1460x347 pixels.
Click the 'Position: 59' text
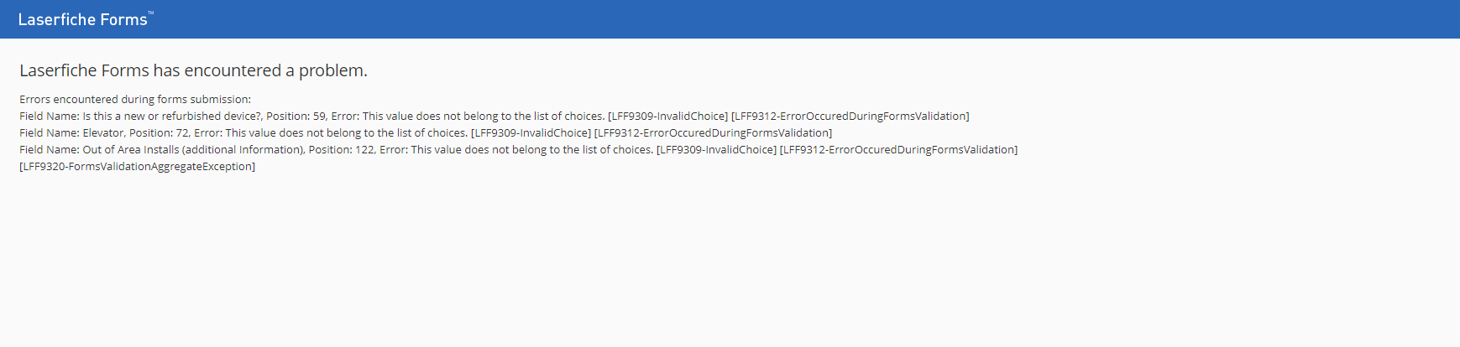(x=296, y=116)
